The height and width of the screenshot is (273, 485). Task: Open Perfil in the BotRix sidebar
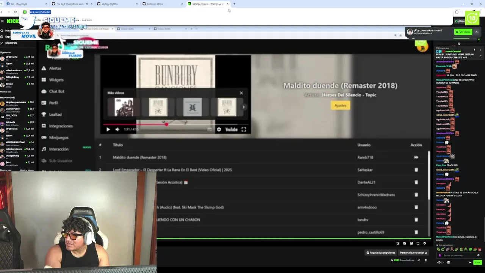(x=50, y=103)
